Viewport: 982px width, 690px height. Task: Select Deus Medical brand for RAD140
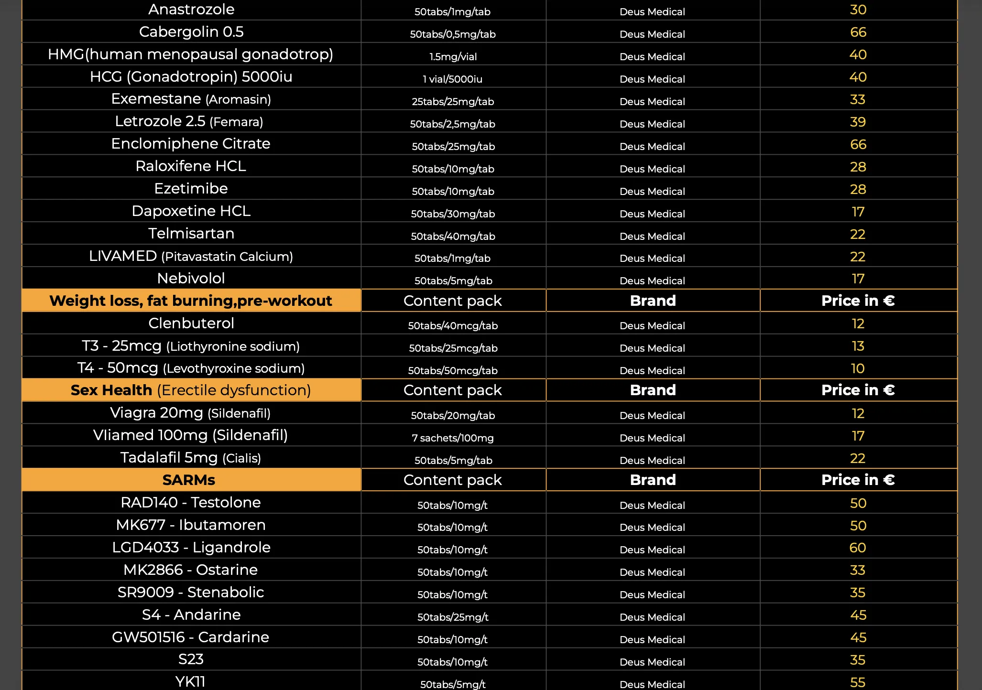pos(653,506)
